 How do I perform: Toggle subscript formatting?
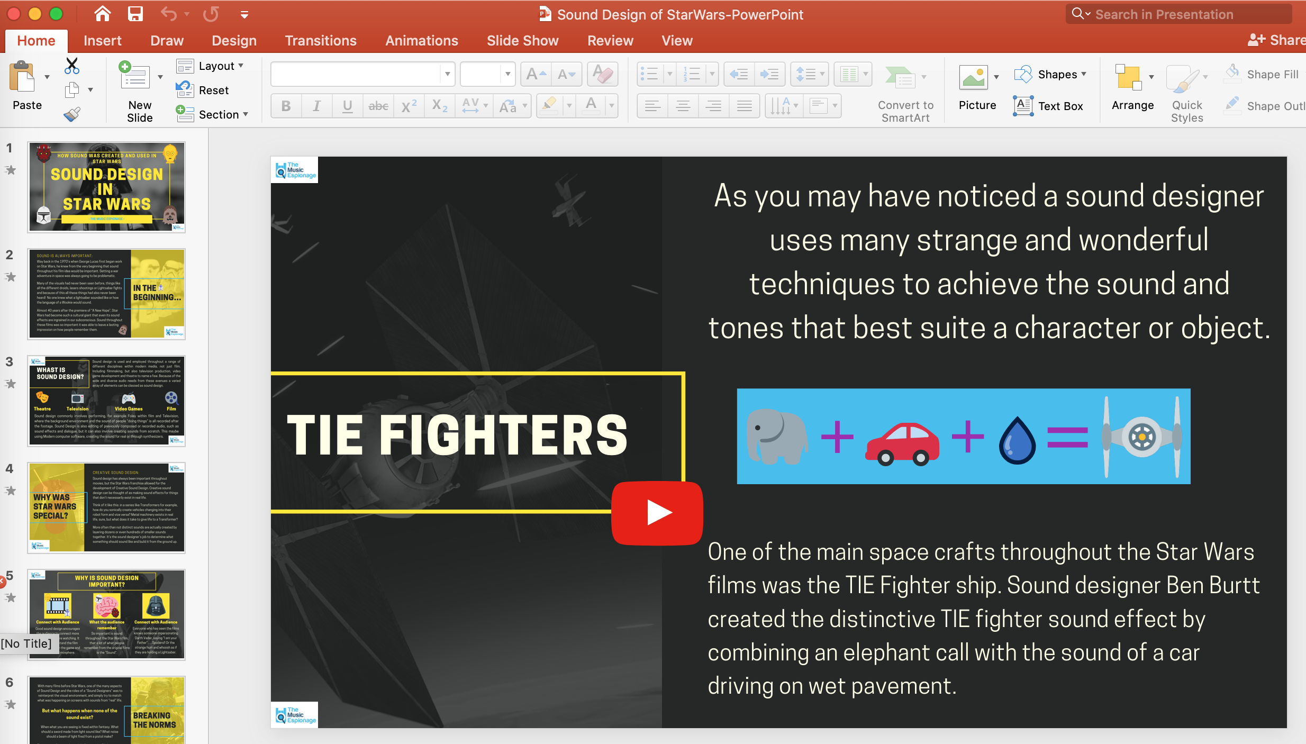pos(440,106)
